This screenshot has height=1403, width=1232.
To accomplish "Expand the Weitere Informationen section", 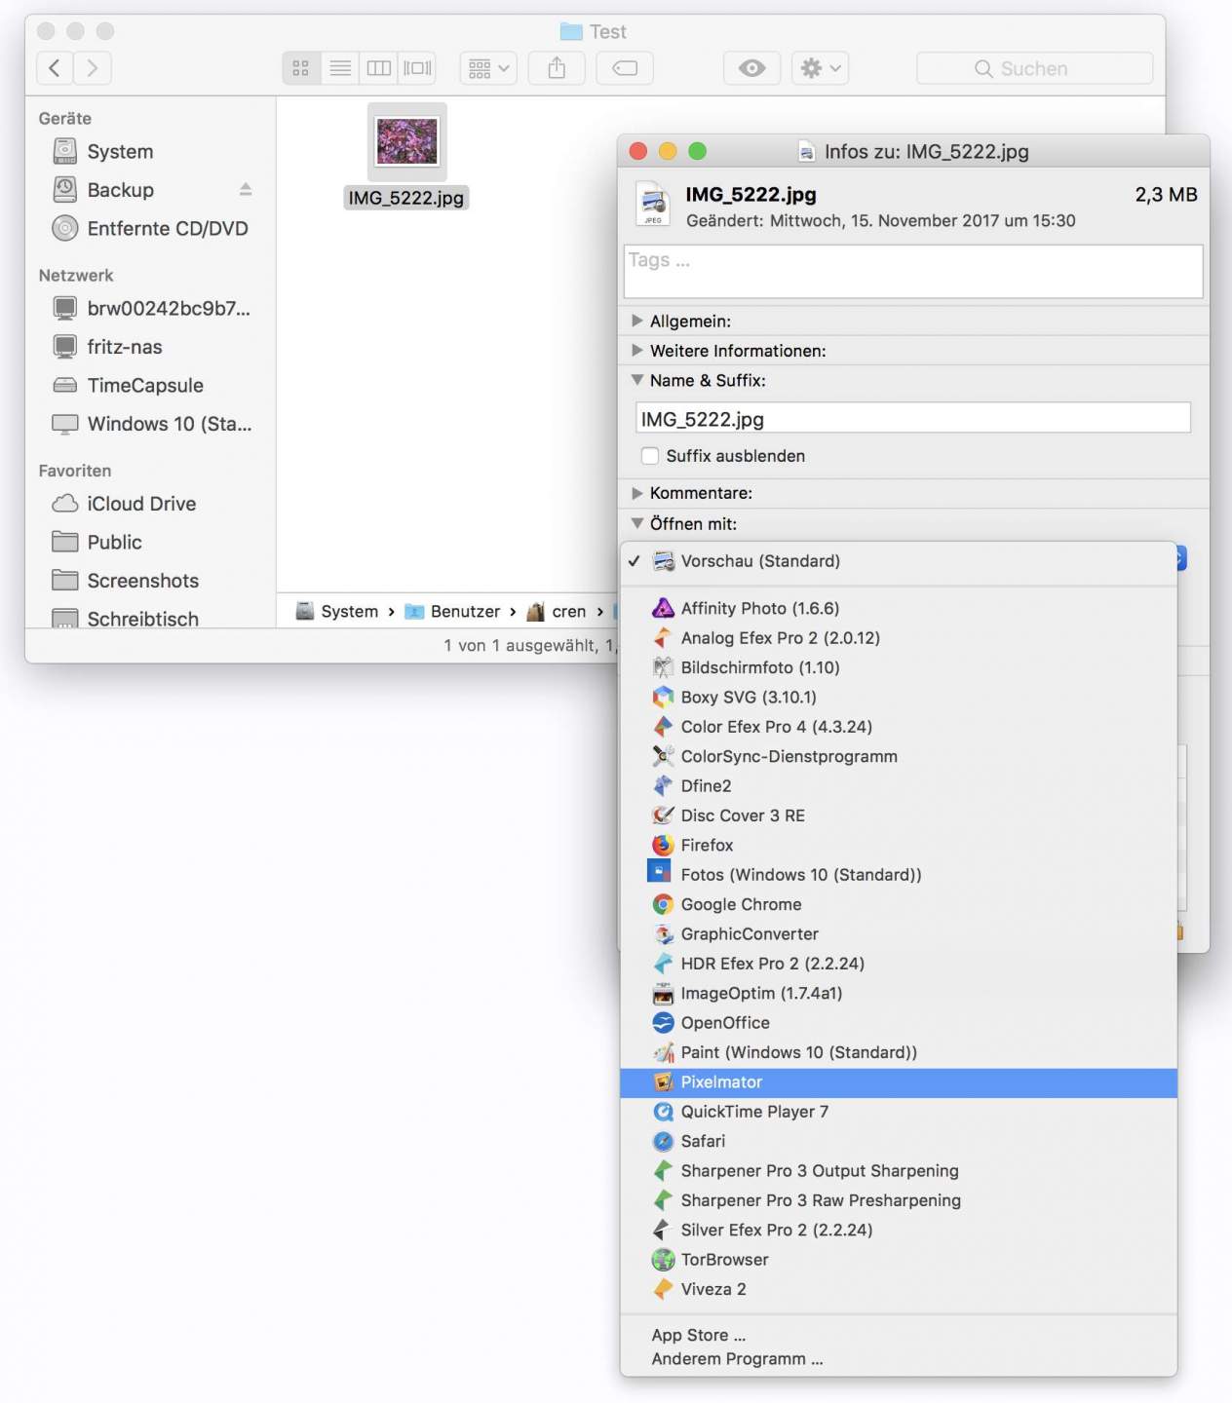I will pos(637,350).
